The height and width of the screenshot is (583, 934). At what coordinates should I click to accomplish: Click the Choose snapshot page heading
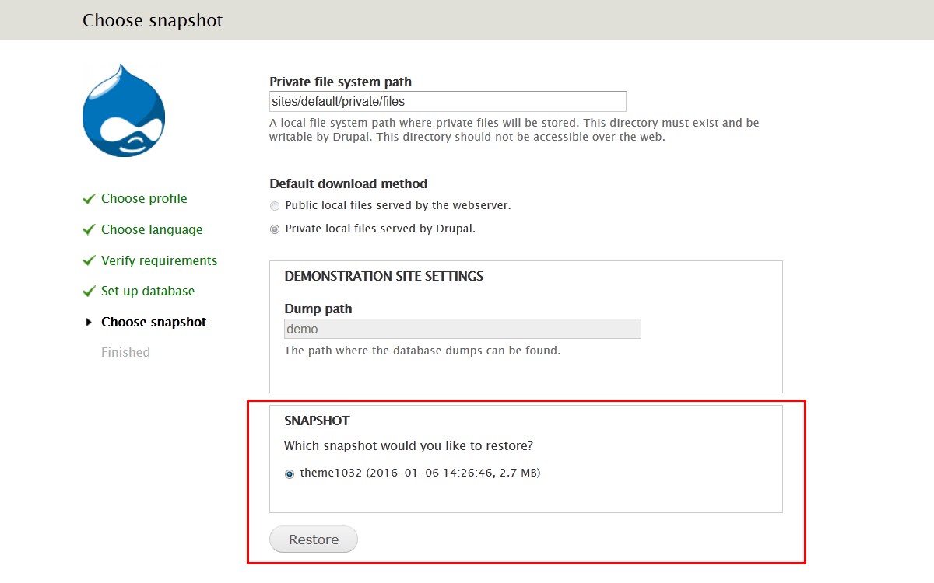point(153,20)
